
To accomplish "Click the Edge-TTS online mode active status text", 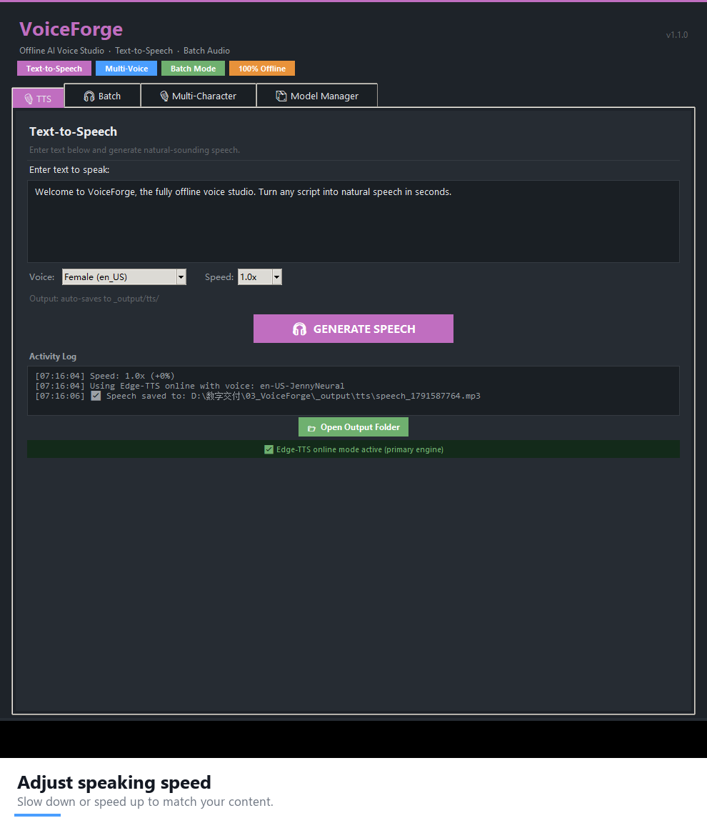I will 360,449.
